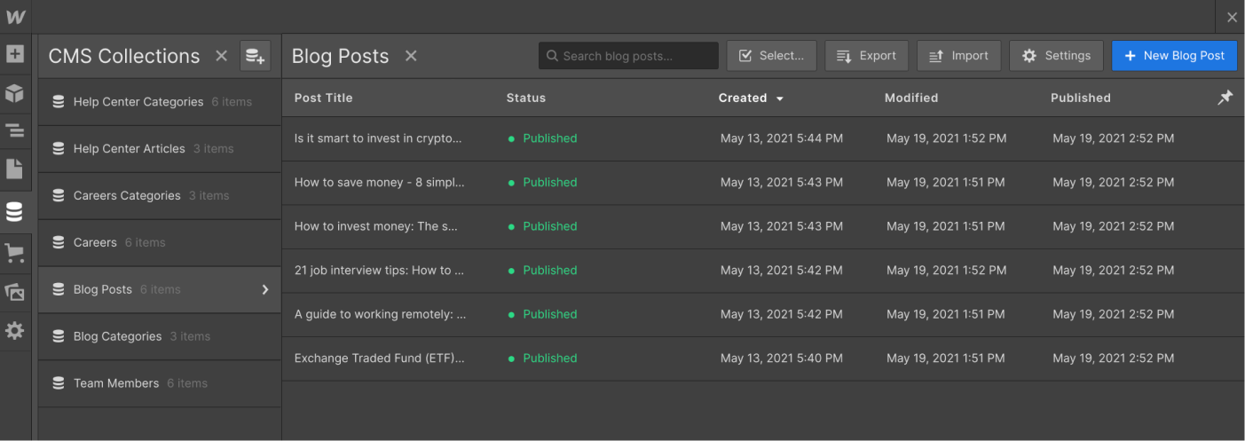This screenshot has width=1245, height=441.
Task: Open the Symbols cube panel
Action: (15, 92)
